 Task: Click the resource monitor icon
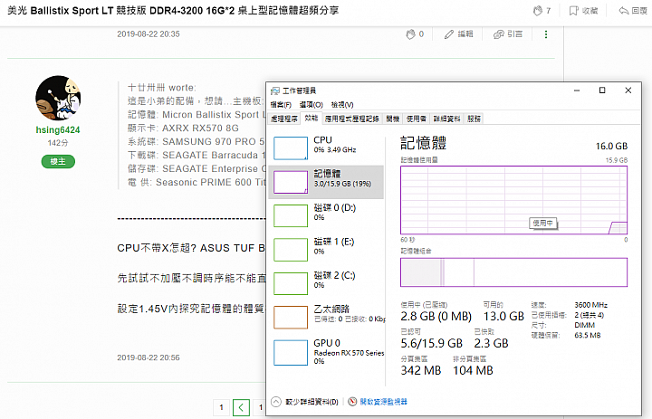click(x=352, y=402)
